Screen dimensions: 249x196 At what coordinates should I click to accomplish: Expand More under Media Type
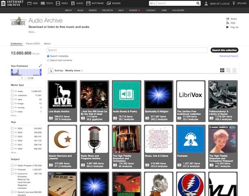[x=13, y=115]
